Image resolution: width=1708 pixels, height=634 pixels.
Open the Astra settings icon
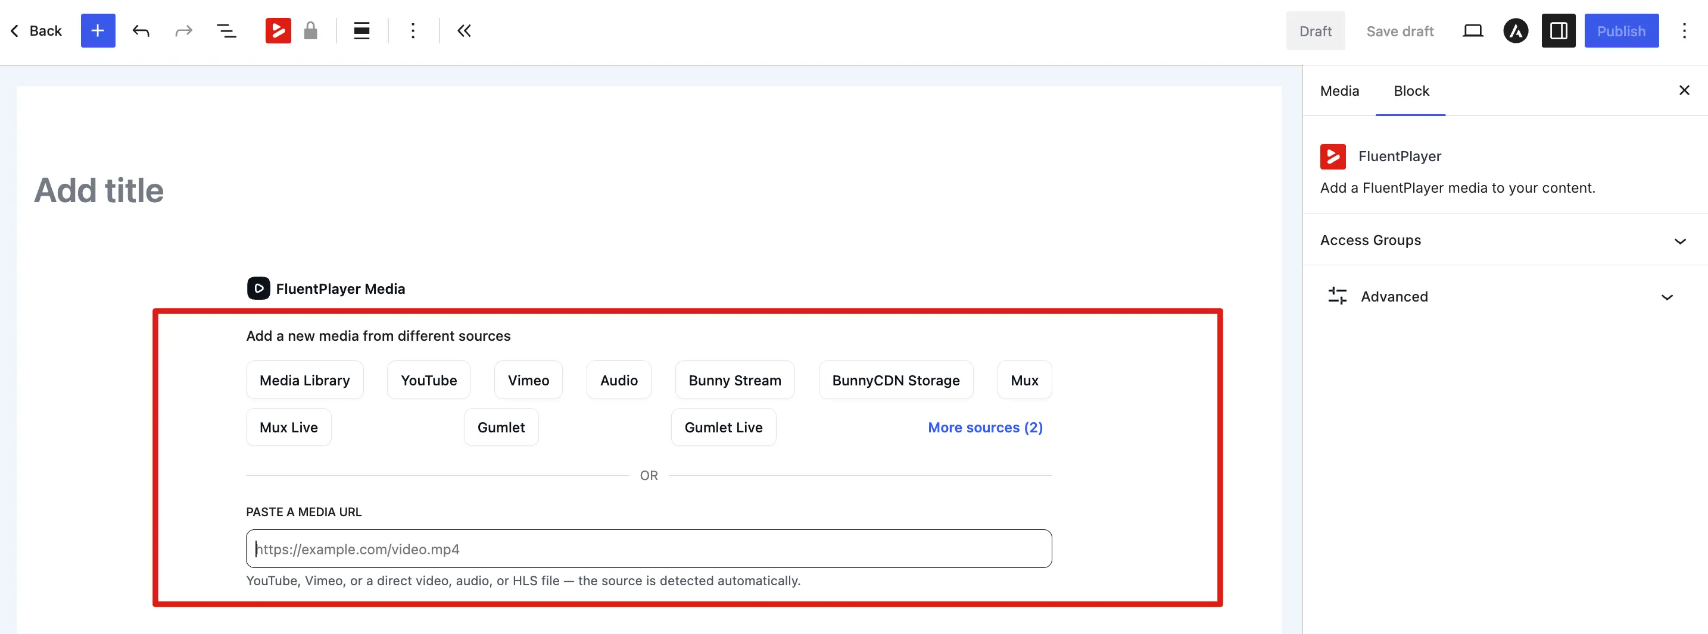pyautogui.click(x=1516, y=30)
